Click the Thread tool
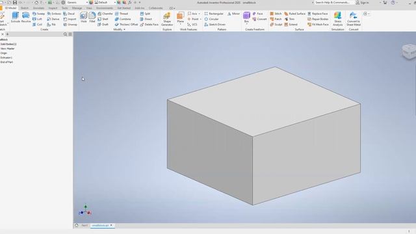This screenshot has height=234, width=416. [x=122, y=14]
